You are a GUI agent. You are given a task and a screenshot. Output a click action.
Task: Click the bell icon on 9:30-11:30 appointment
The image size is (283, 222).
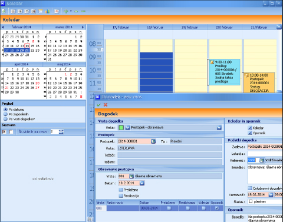(x=212, y=62)
